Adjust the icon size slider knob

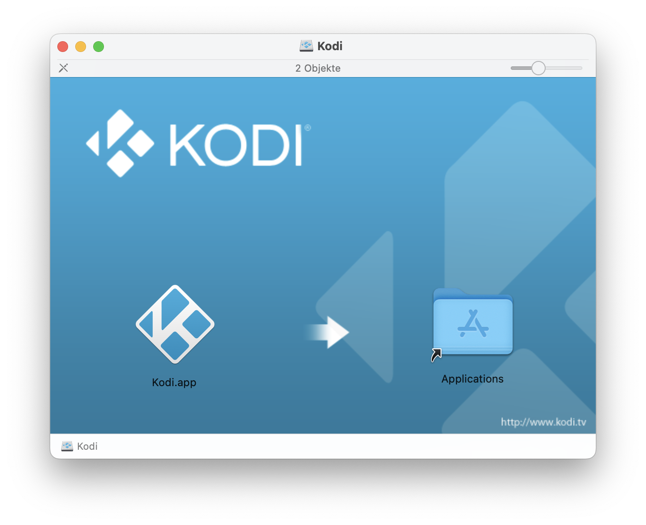pos(538,68)
